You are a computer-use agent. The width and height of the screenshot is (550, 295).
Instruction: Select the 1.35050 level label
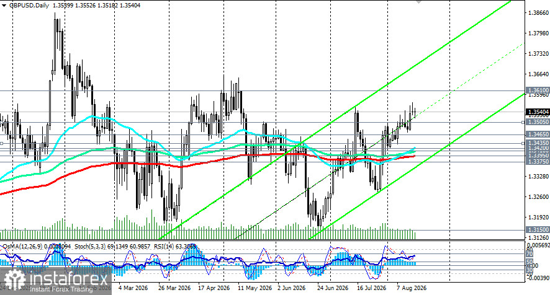538,122
